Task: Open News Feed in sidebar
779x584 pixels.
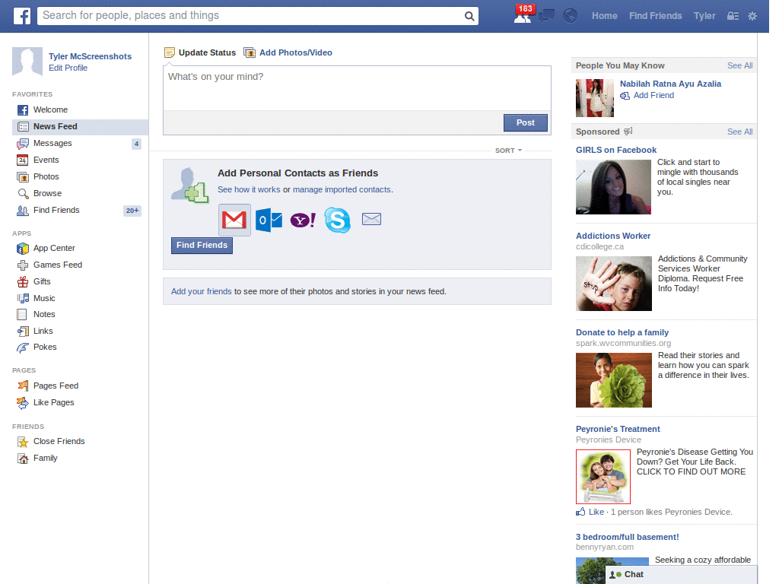Action: pos(80,127)
